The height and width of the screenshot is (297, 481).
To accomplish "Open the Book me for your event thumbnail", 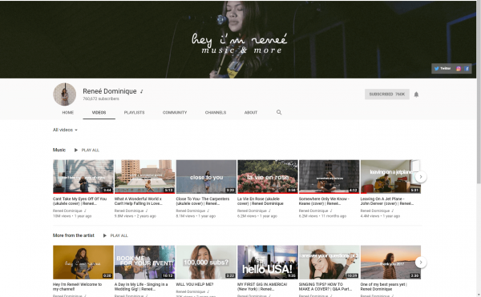I will 145,262.
